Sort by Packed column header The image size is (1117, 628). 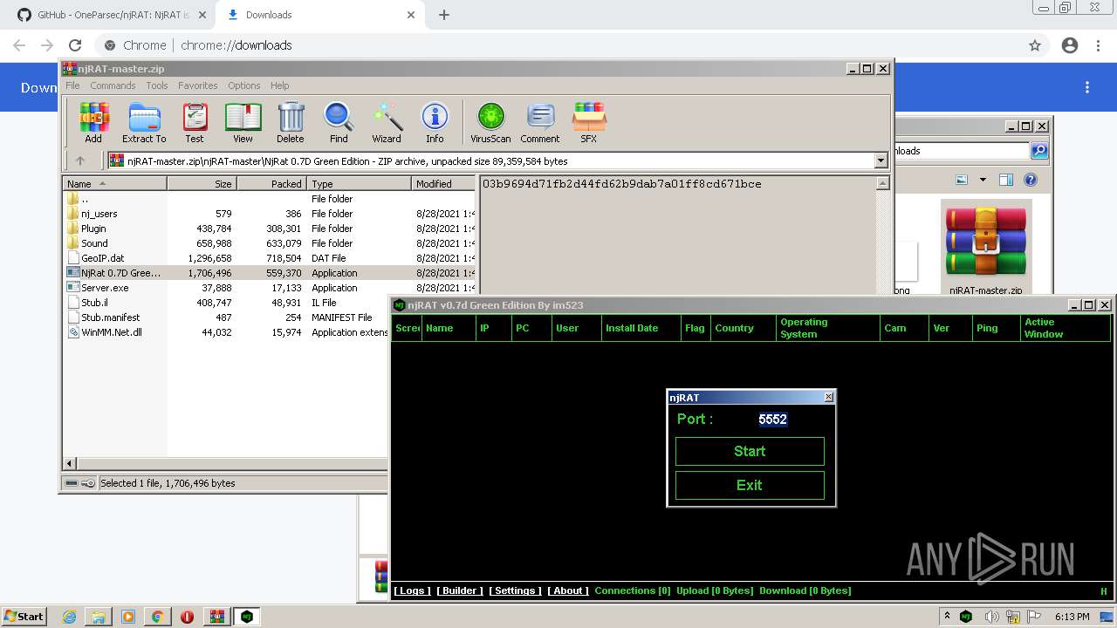click(271, 183)
